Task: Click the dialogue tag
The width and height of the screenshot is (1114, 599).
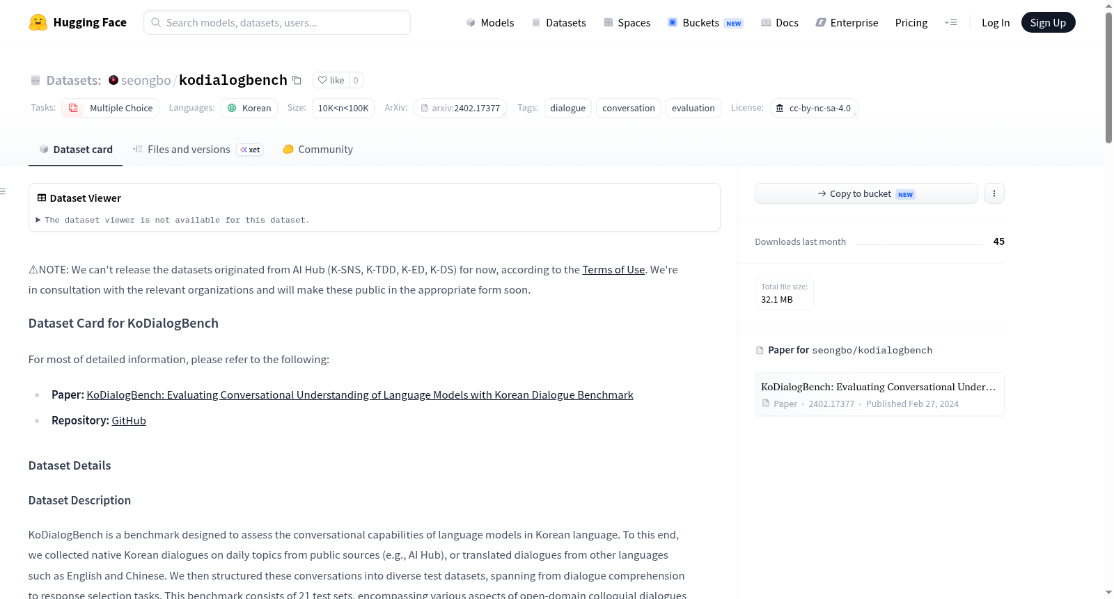Action: pos(568,108)
